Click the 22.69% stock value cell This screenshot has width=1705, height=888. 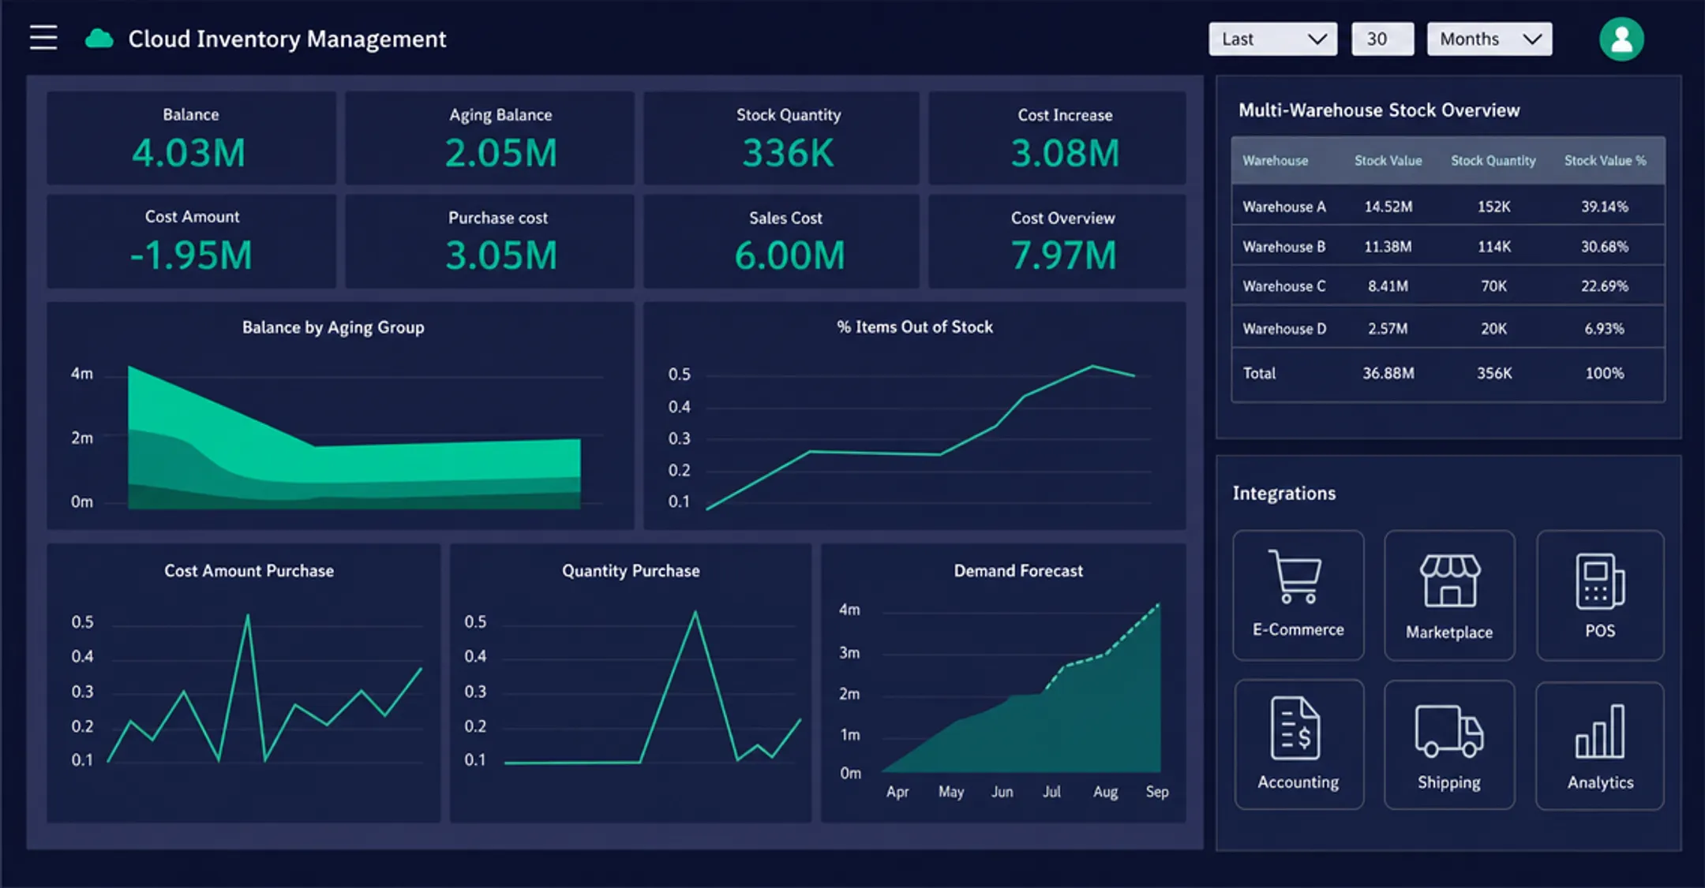[1605, 286]
